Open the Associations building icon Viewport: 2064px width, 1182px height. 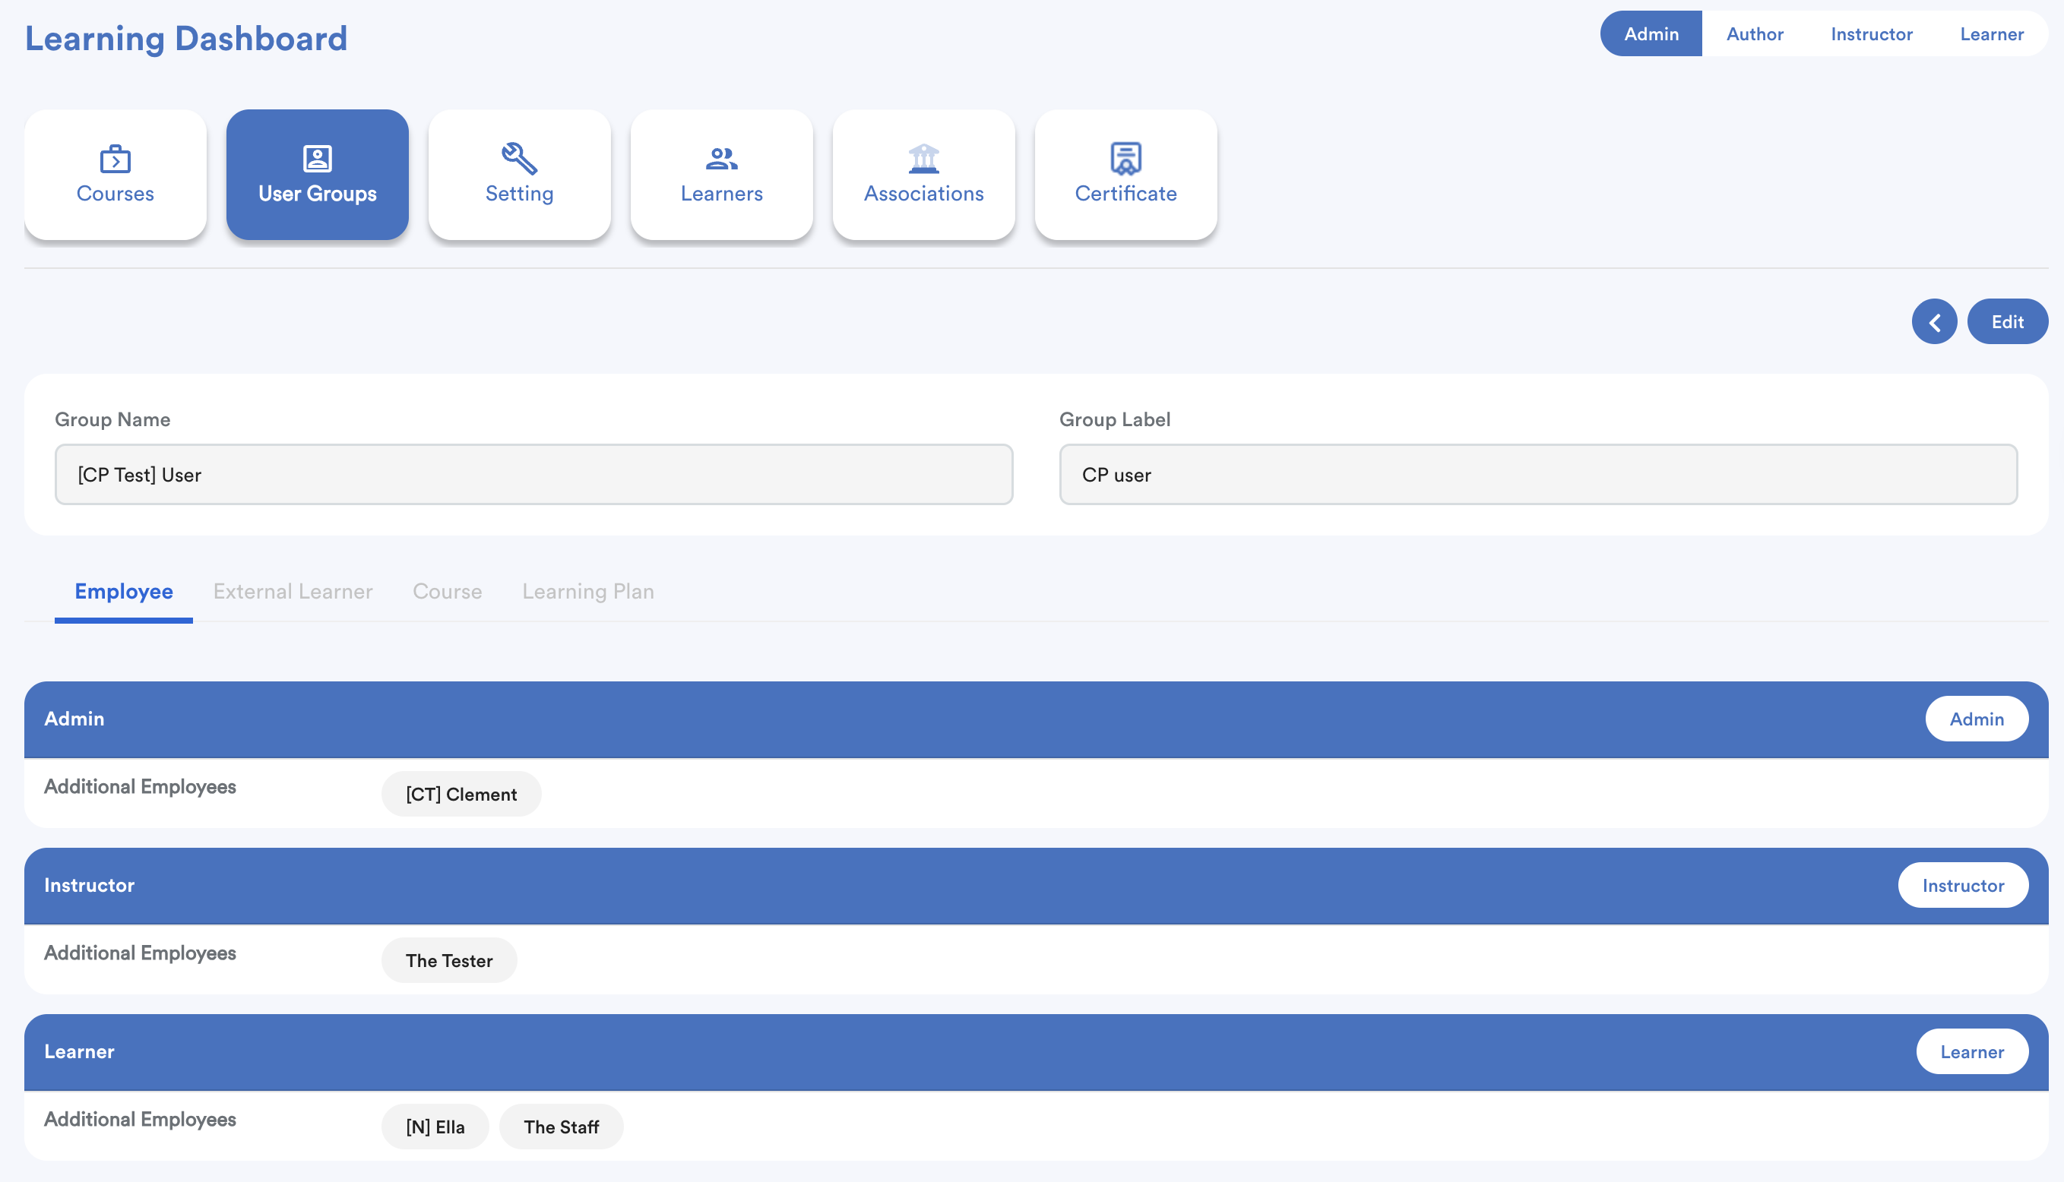click(923, 159)
